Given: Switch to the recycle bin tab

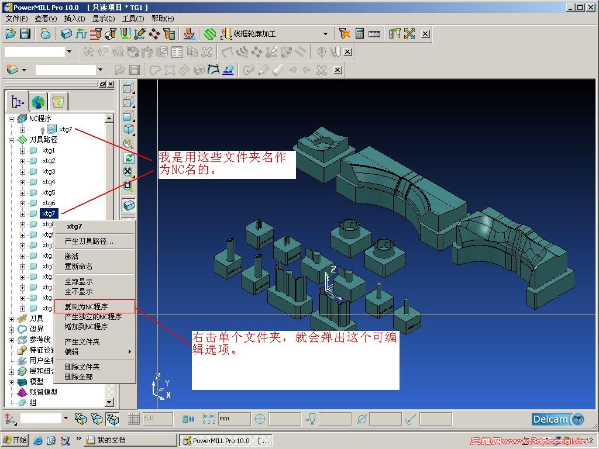Looking at the screenshot, I should 58,102.
